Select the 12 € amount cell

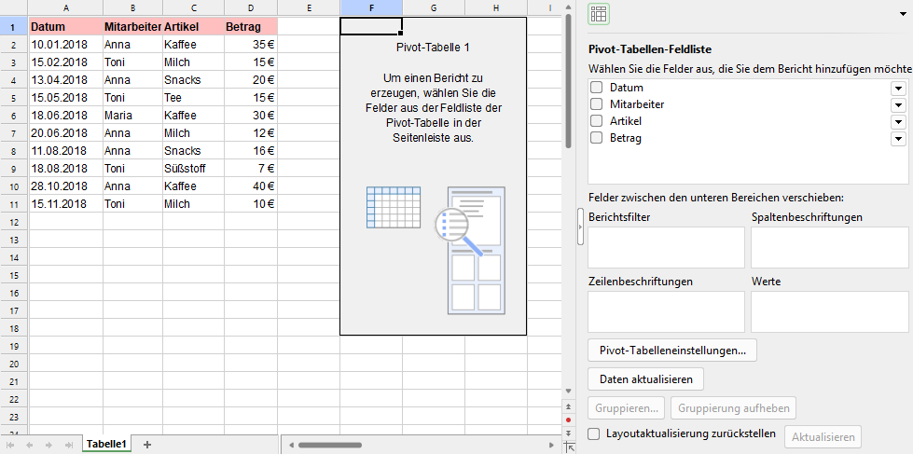click(251, 133)
